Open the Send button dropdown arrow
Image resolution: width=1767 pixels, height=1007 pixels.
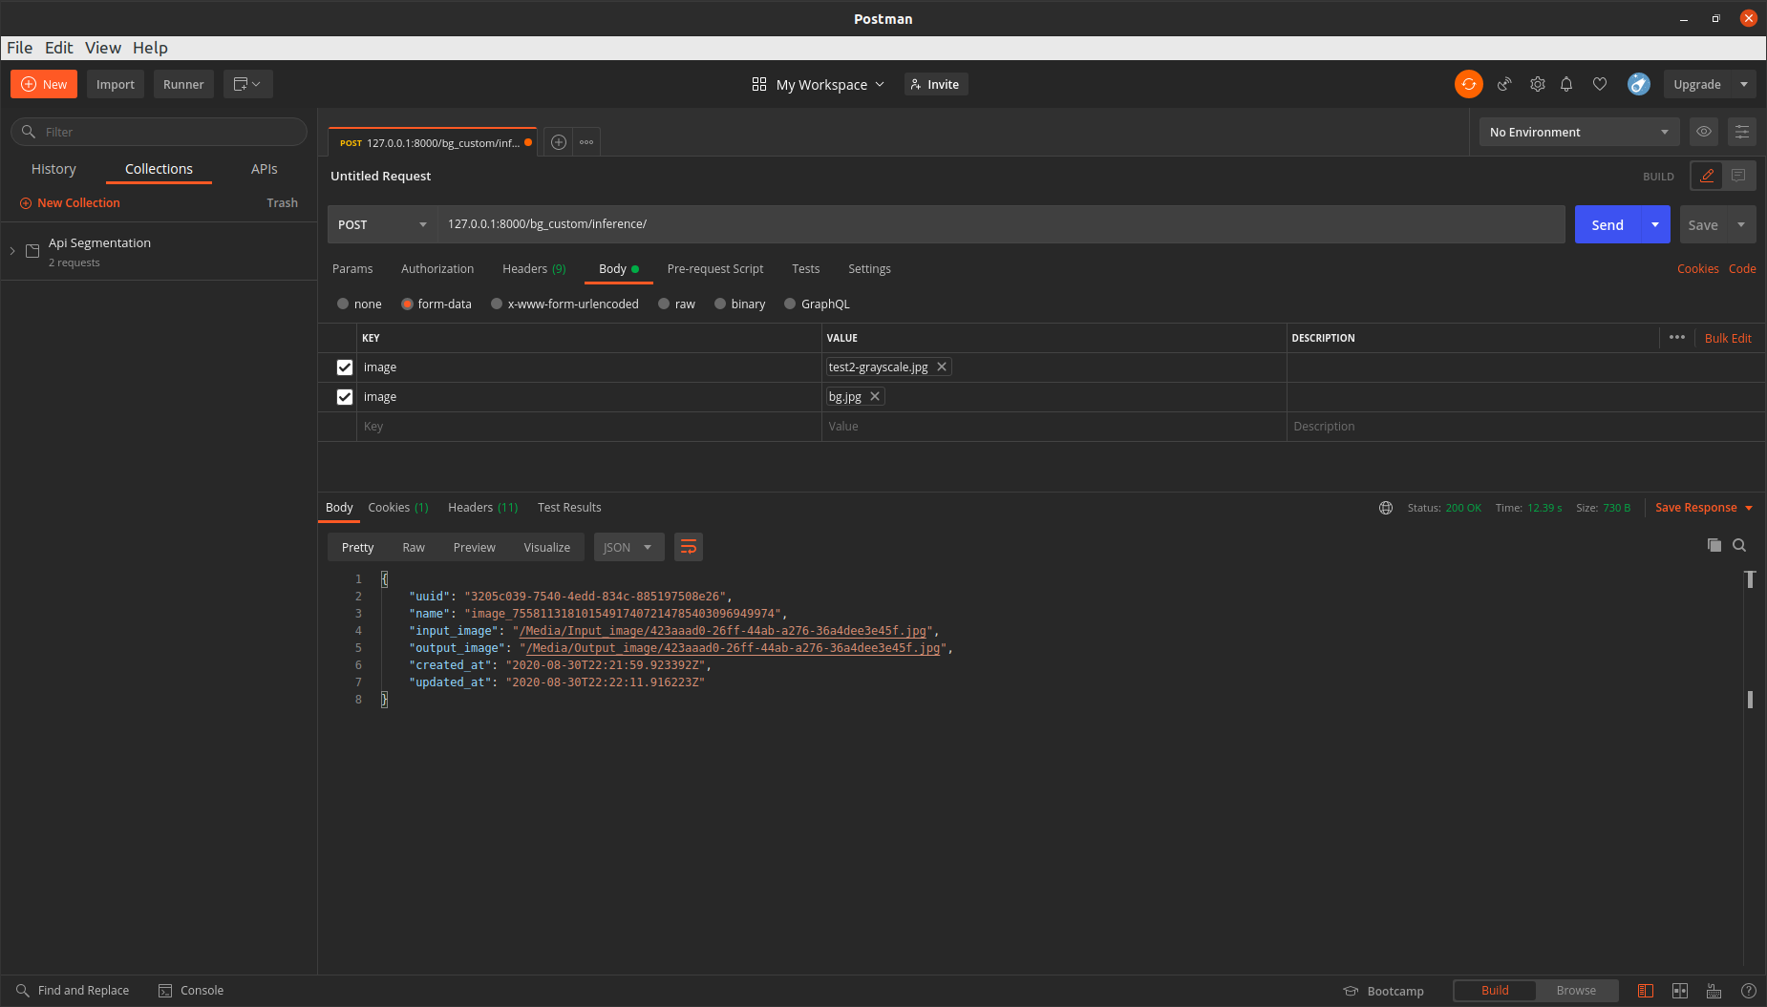1655,224
